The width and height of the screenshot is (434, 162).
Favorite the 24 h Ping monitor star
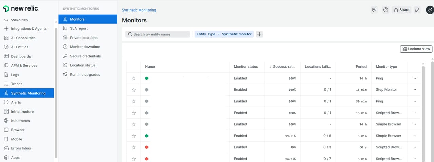tap(134, 78)
